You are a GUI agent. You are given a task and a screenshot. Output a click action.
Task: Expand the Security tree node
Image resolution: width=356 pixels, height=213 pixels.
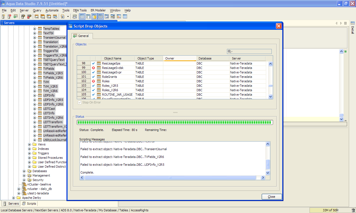[24, 180]
